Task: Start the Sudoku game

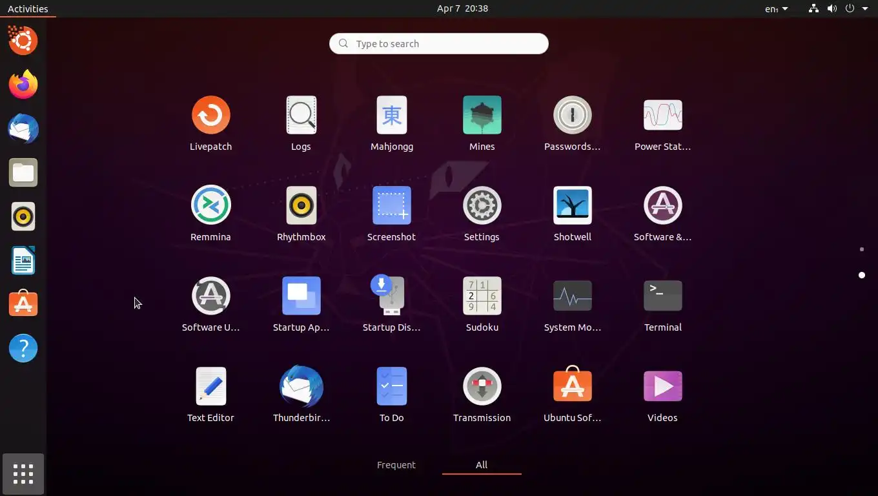Action: (482, 305)
